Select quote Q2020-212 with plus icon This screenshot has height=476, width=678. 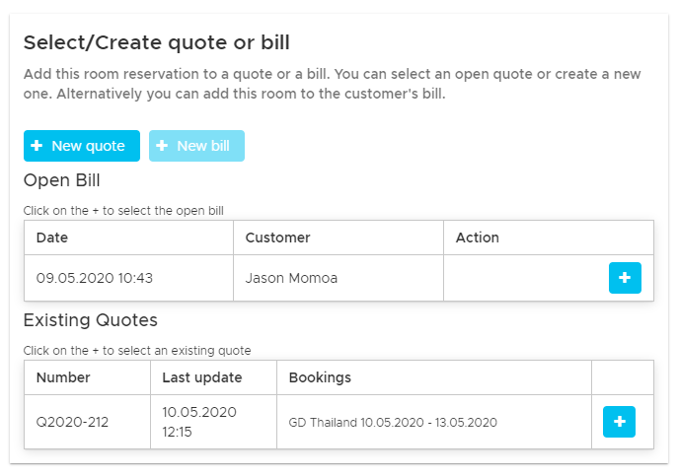619,422
